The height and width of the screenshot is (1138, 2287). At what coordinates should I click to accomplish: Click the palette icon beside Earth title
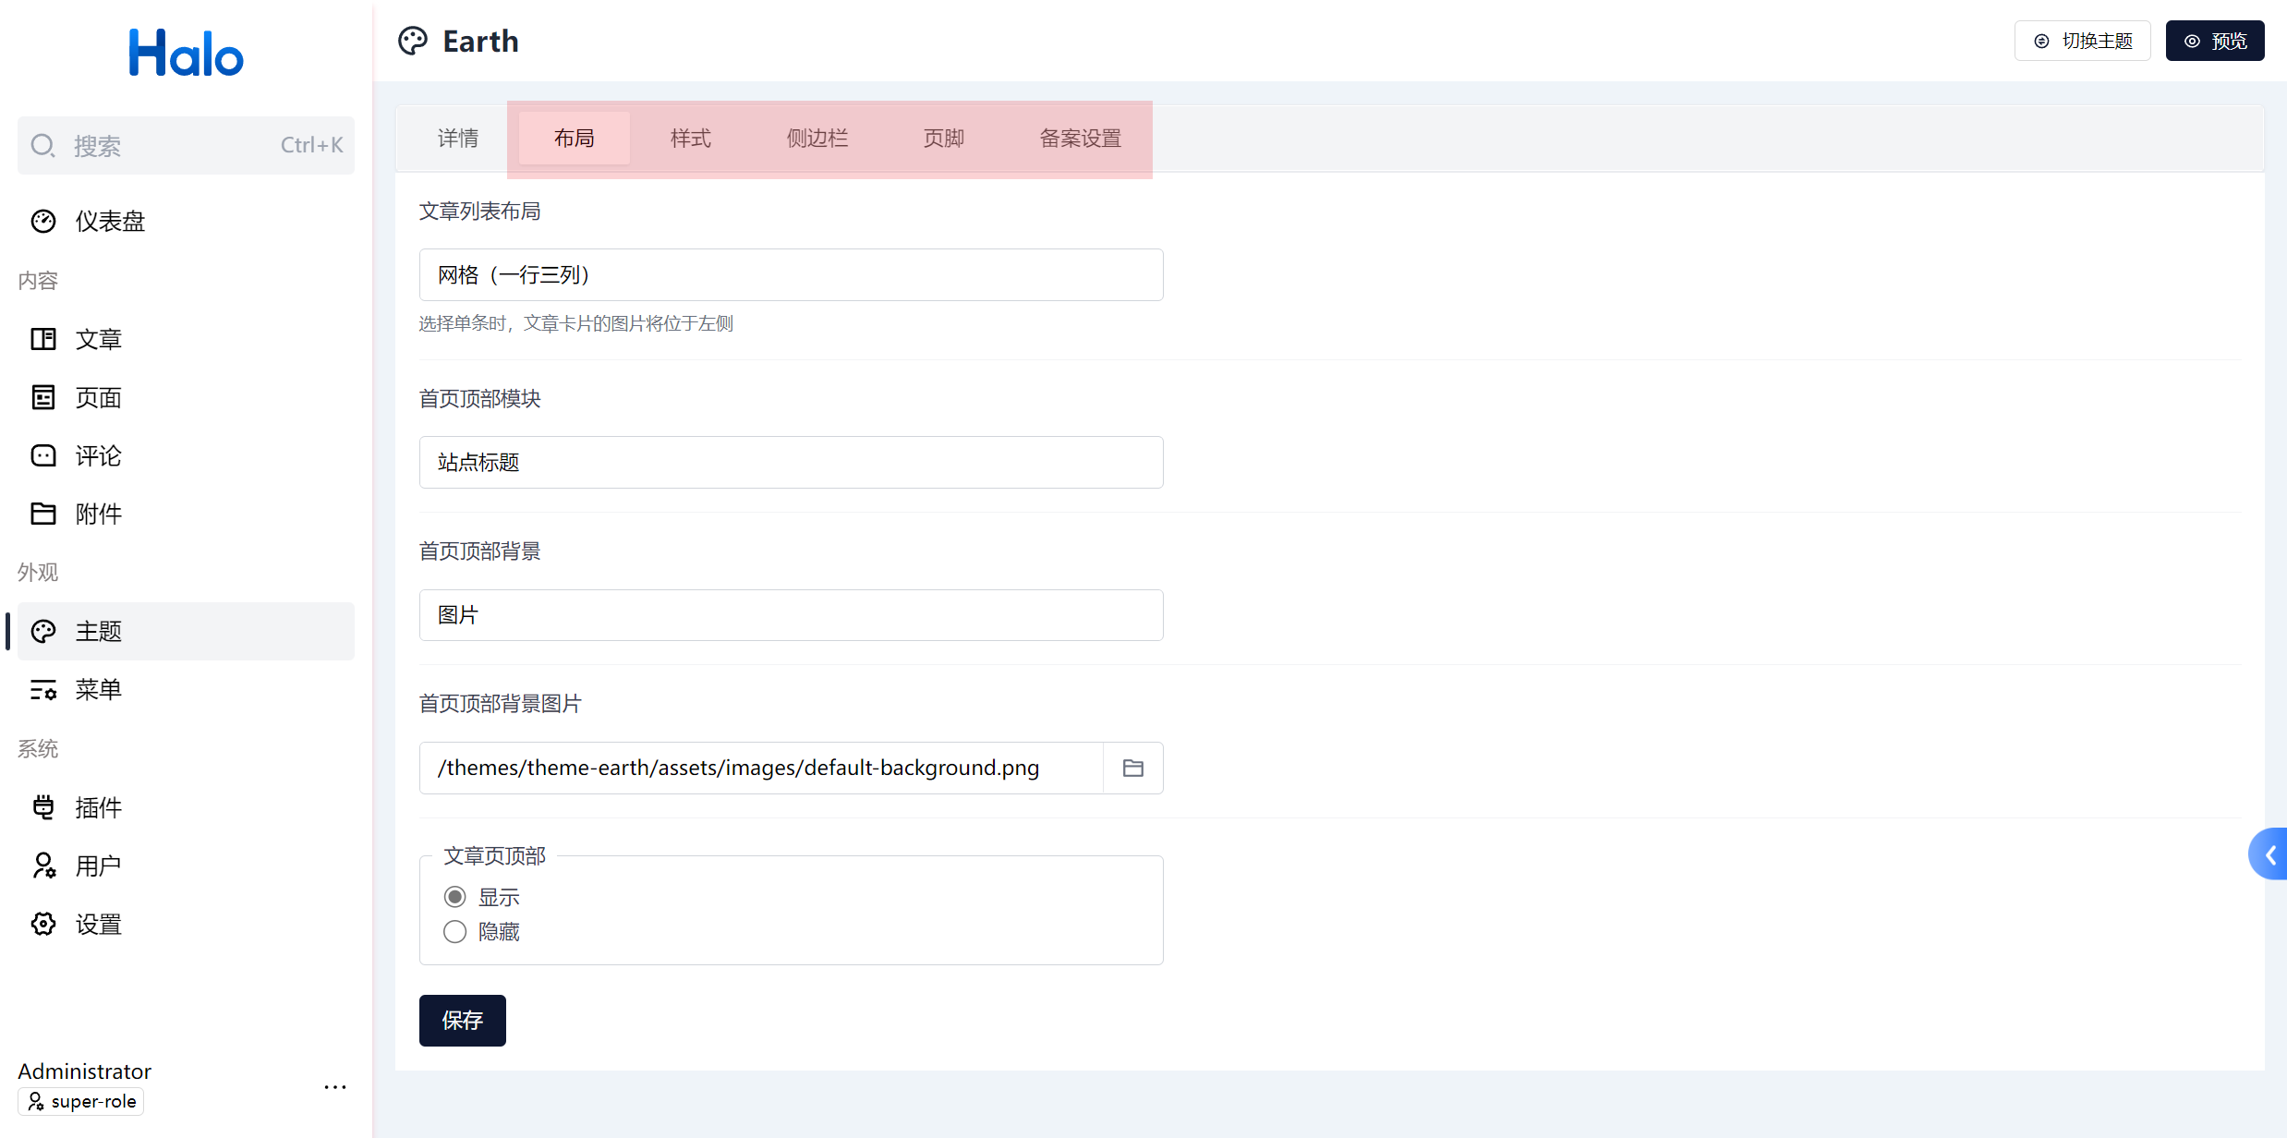pos(413,42)
